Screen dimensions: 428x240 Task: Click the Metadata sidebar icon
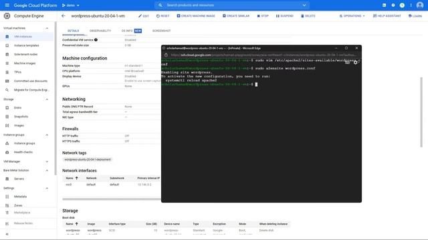[7, 197]
